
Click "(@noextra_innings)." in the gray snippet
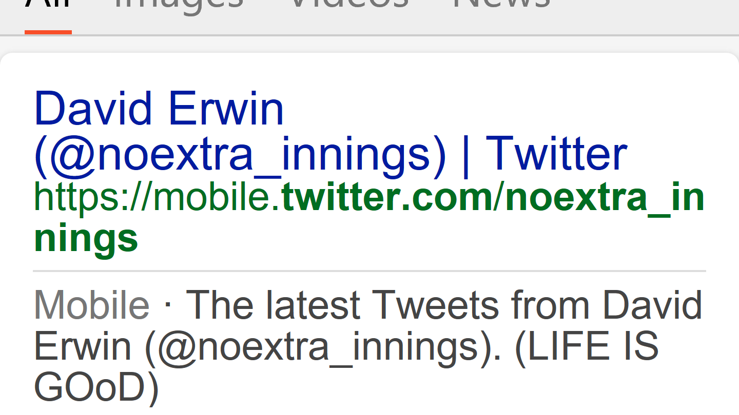(323, 347)
